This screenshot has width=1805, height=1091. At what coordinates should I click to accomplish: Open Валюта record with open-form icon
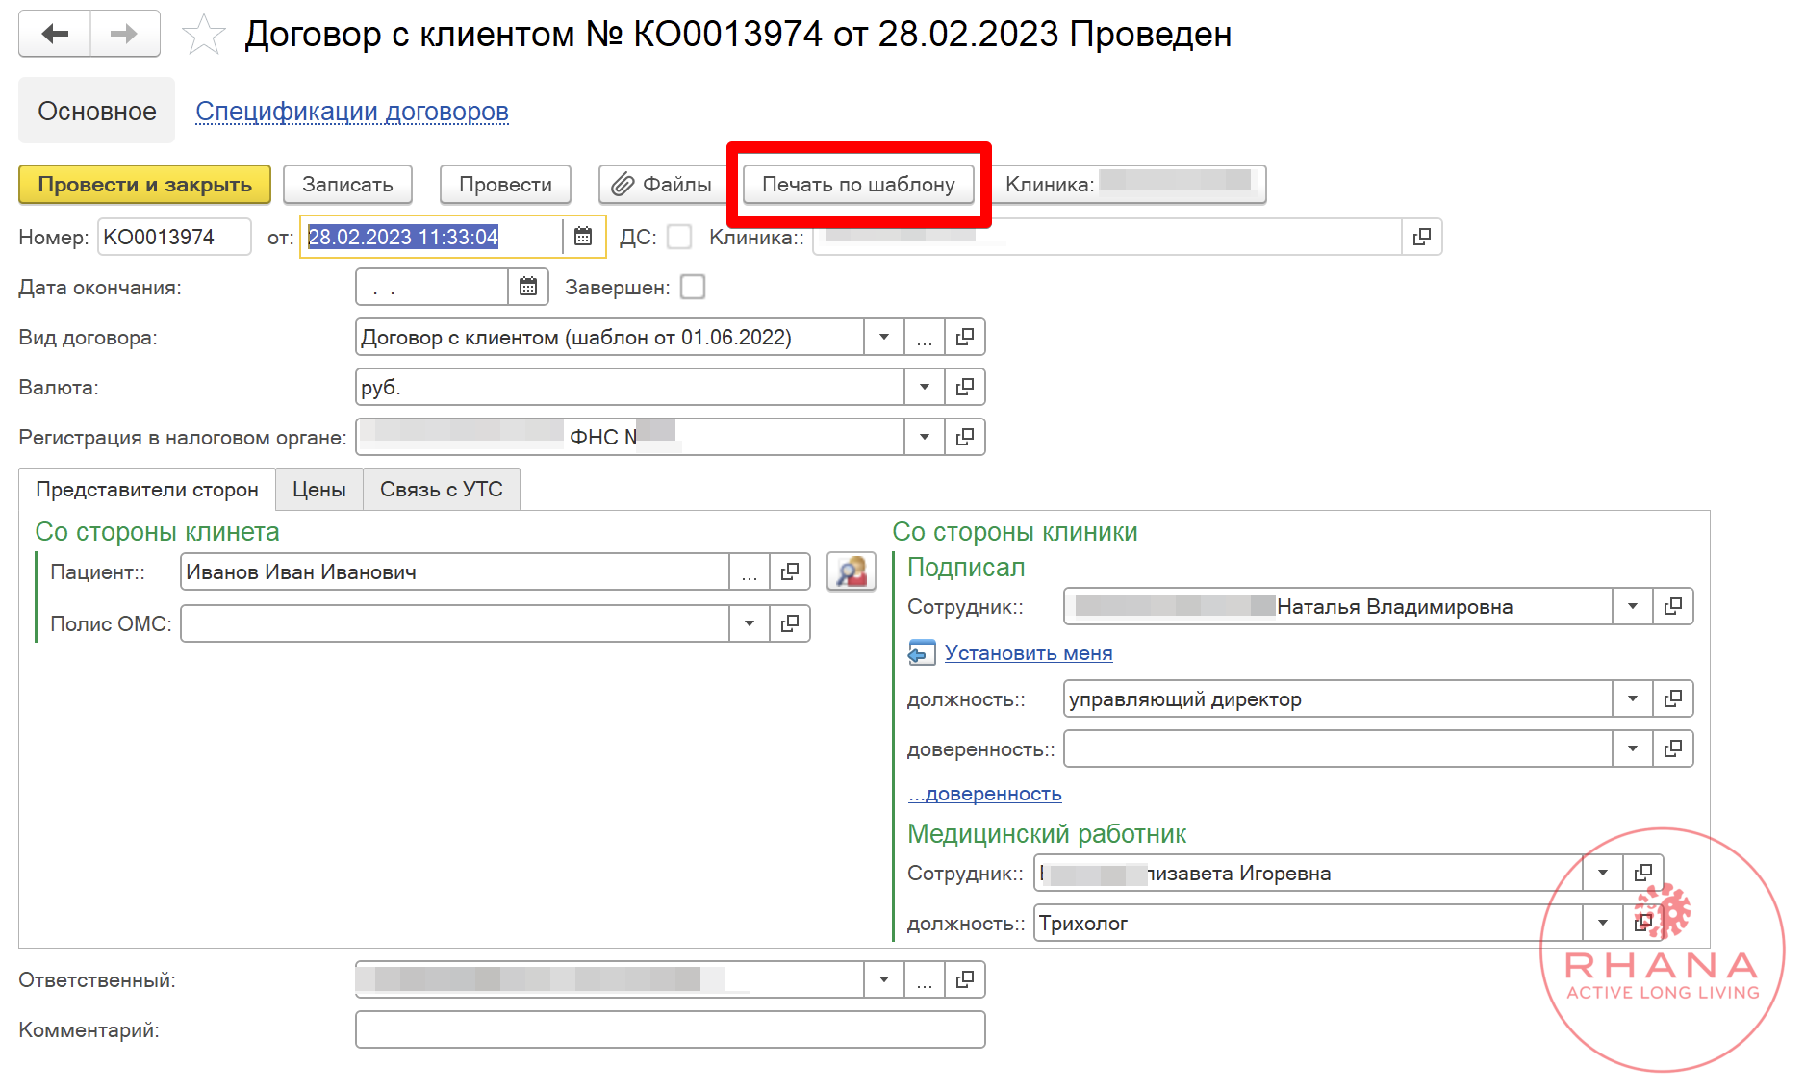point(965,388)
